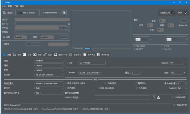The image size is (190, 114).
Task: Toggle the 去除元数据 checkbox
Action: point(134,46)
